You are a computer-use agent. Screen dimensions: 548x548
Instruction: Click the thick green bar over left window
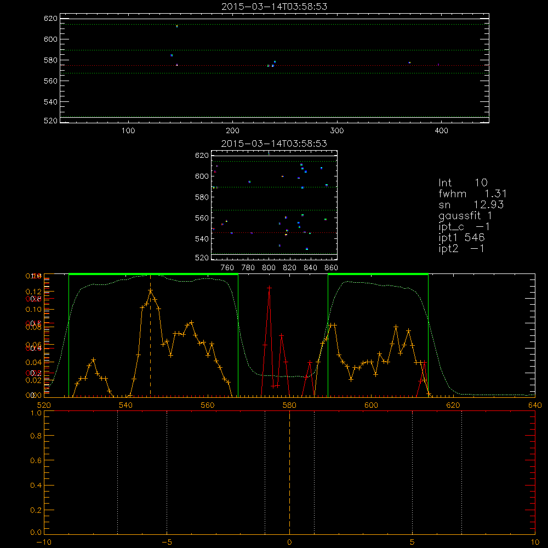(x=153, y=274)
